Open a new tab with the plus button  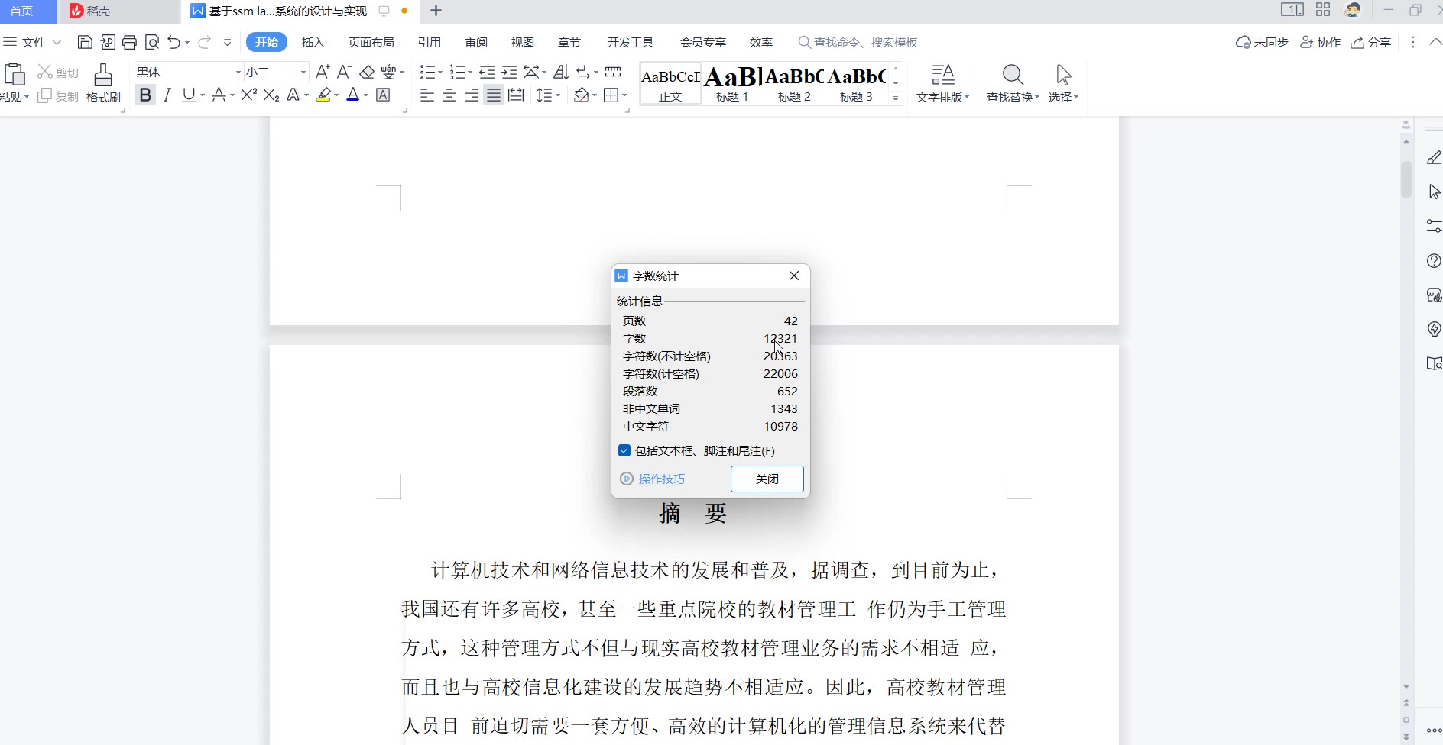tap(436, 11)
